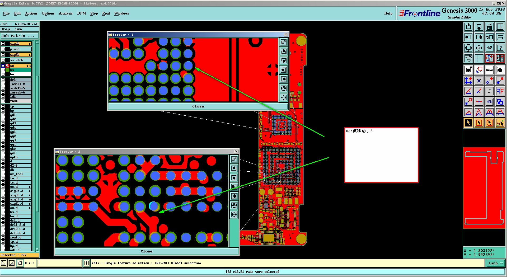The width and height of the screenshot is (507, 277).
Task: Click the red swatch of ss layer
Action: tap(8, 66)
